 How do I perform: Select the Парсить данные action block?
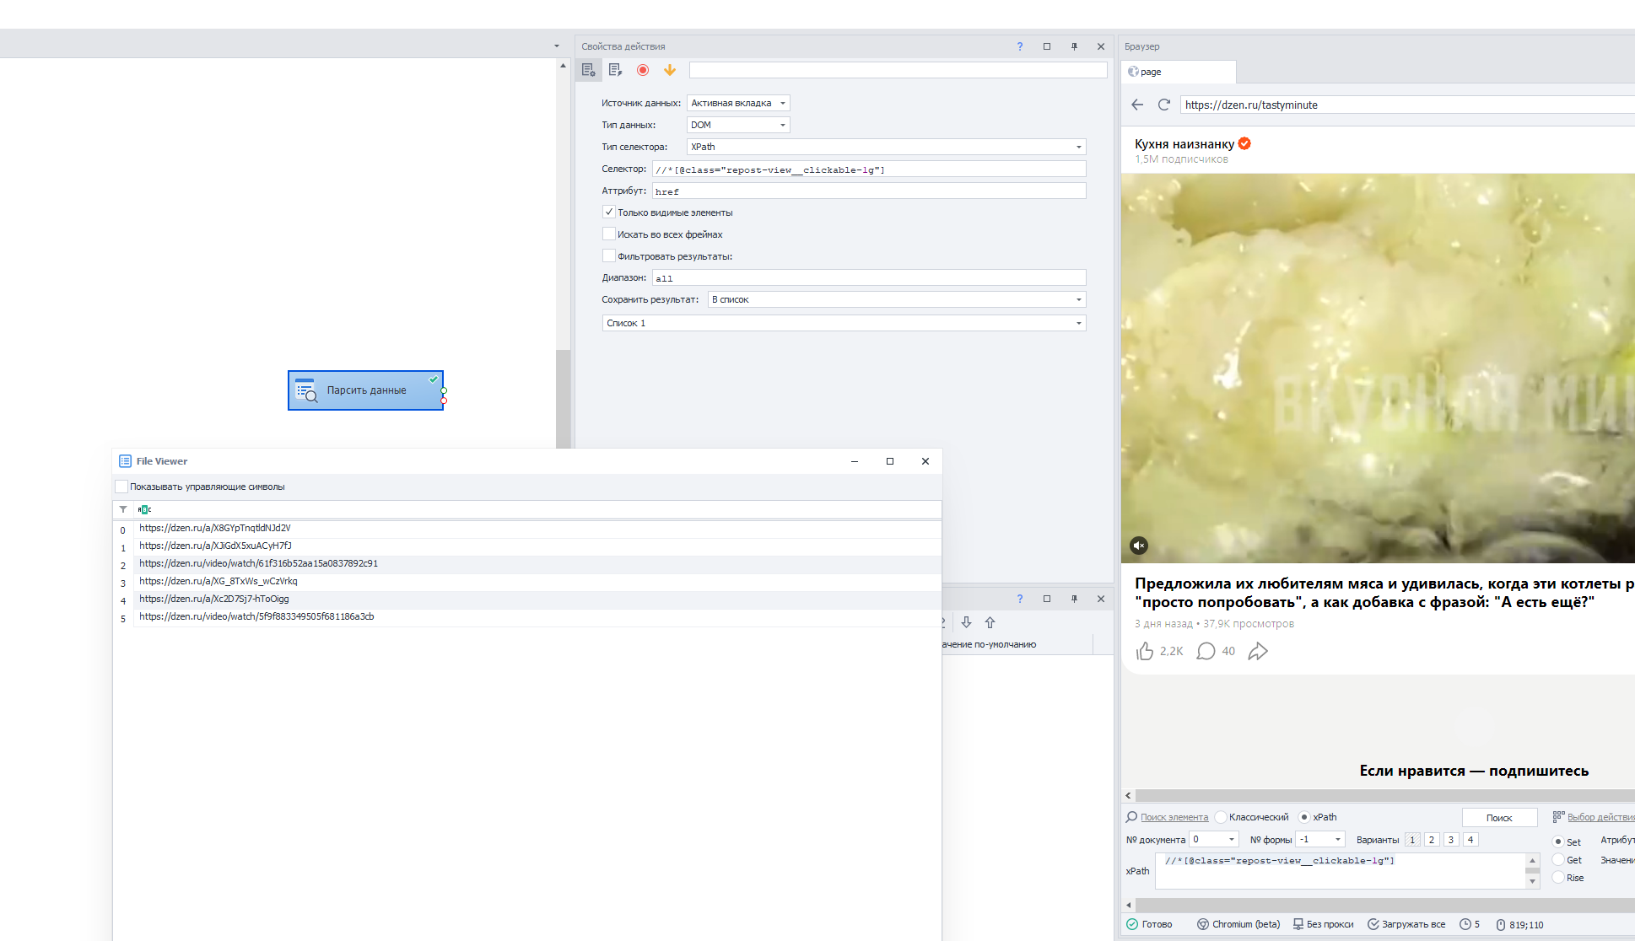click(365, 390)
